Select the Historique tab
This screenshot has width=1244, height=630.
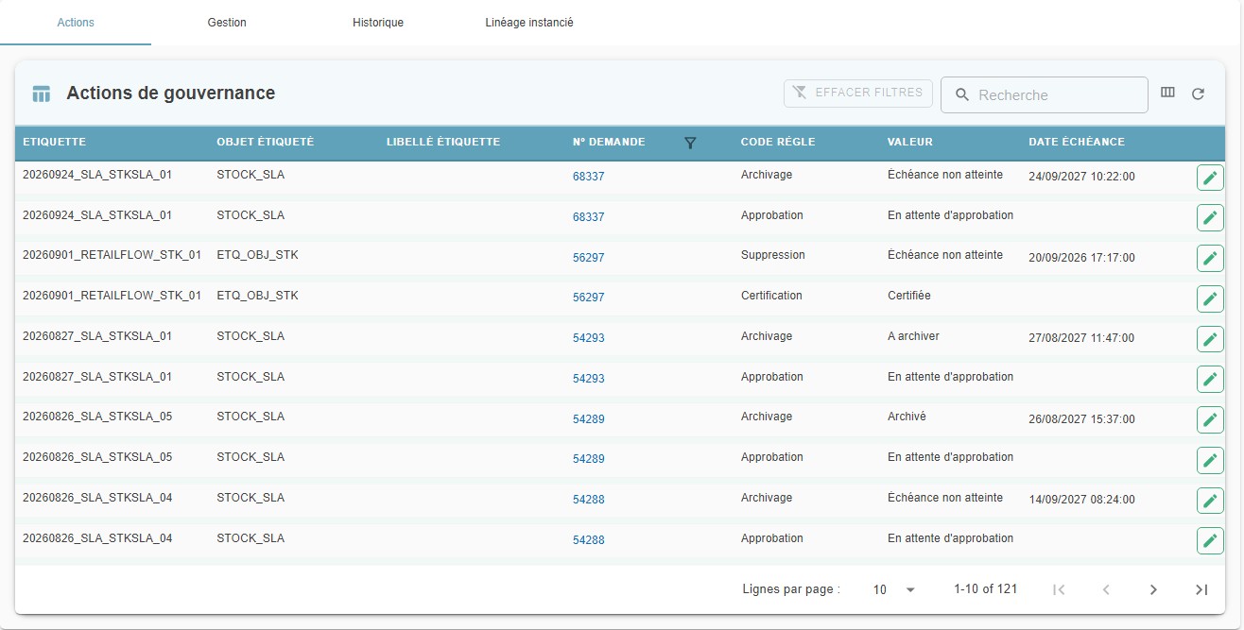click(378, 23)
